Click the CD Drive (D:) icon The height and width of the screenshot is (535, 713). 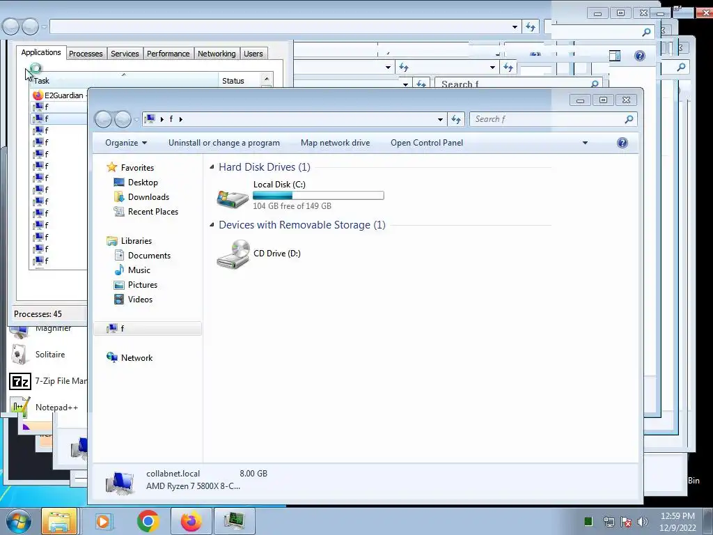[x=233, y=254]
